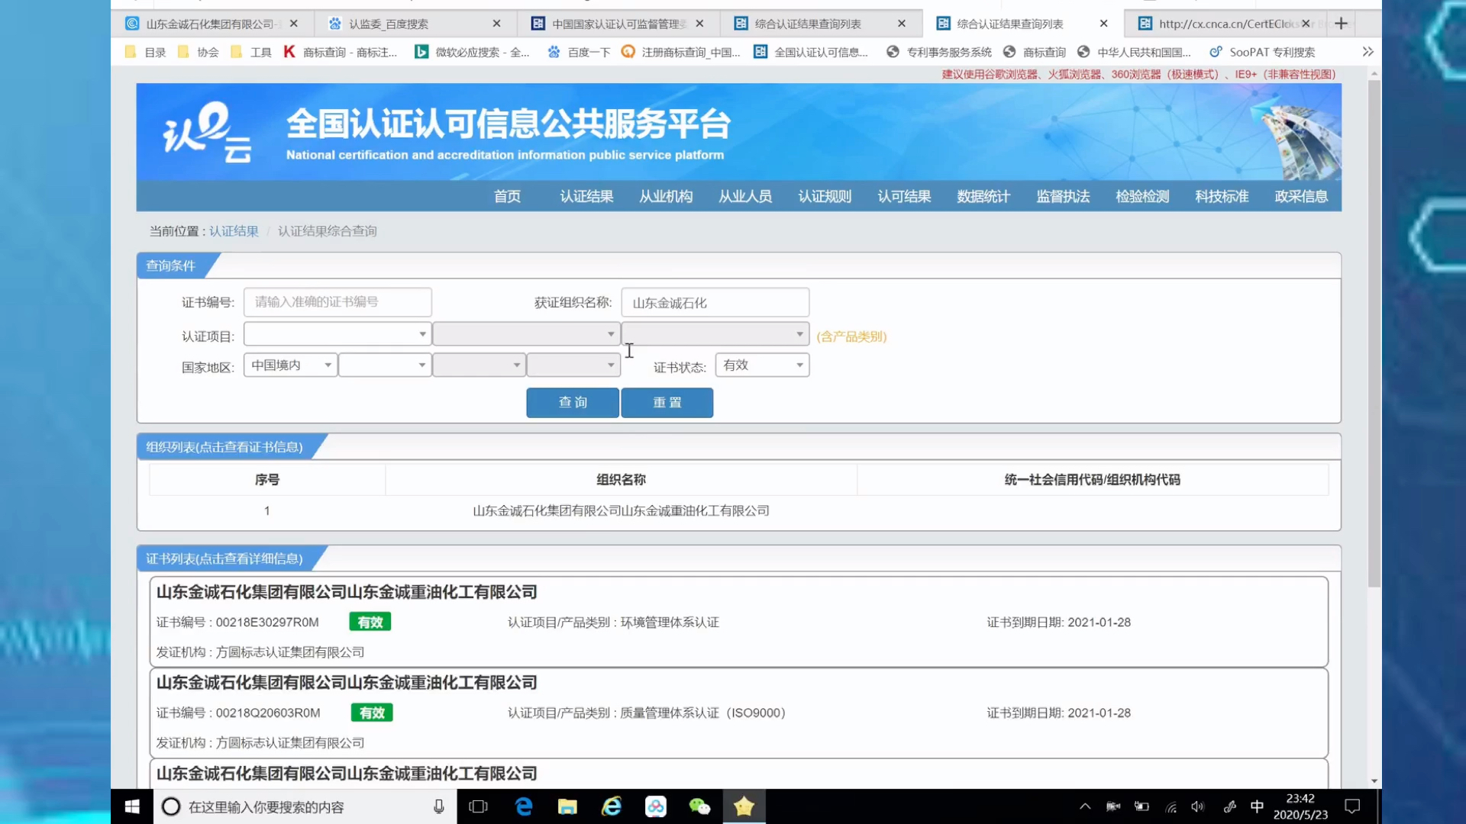Open Internet Explorer from the taskbar

coord(612,806)
